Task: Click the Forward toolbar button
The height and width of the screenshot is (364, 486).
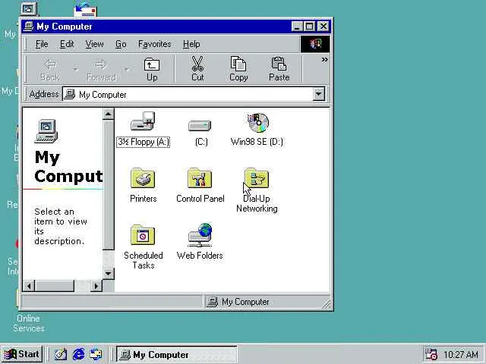Action: 101,69
